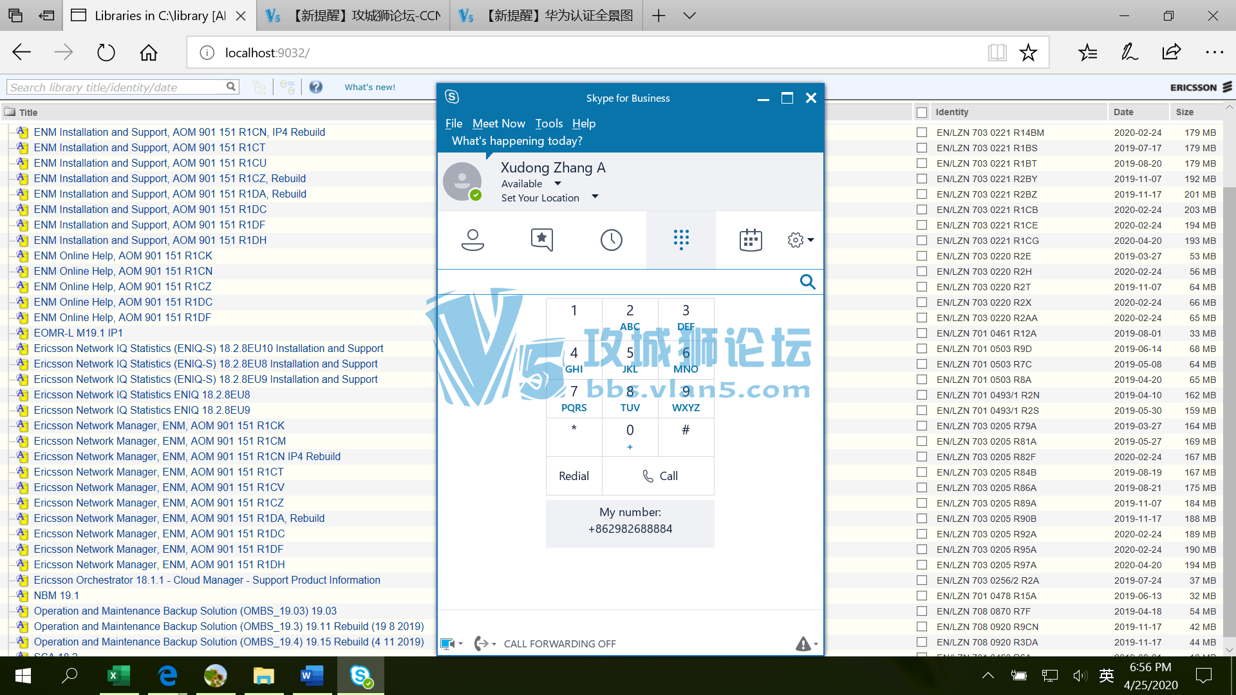The width and height of the screenshot is (1236, 695).
Task: Open the What's new! link
Action: point(370,87)
